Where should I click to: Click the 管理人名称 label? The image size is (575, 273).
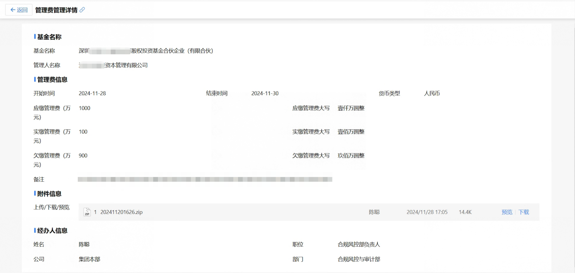[47, 65]
